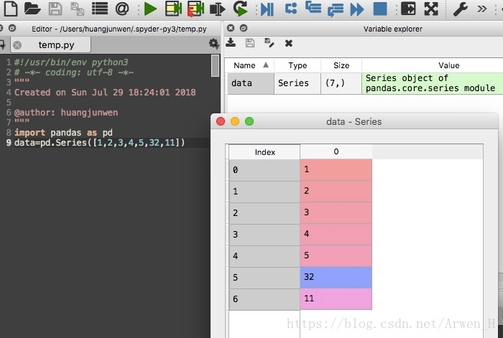Click the Import data icon in Variable explorer
The width and height of the screenshot is (503, 338).
pos(231,43)
